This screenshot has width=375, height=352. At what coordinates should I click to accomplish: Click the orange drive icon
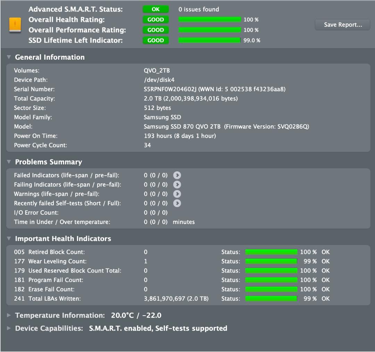click(x=14, y=24)
